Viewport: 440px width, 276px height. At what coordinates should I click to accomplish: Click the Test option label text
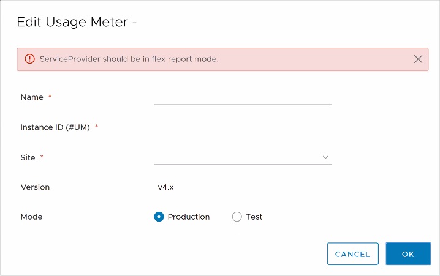click(x=254, y=217)
